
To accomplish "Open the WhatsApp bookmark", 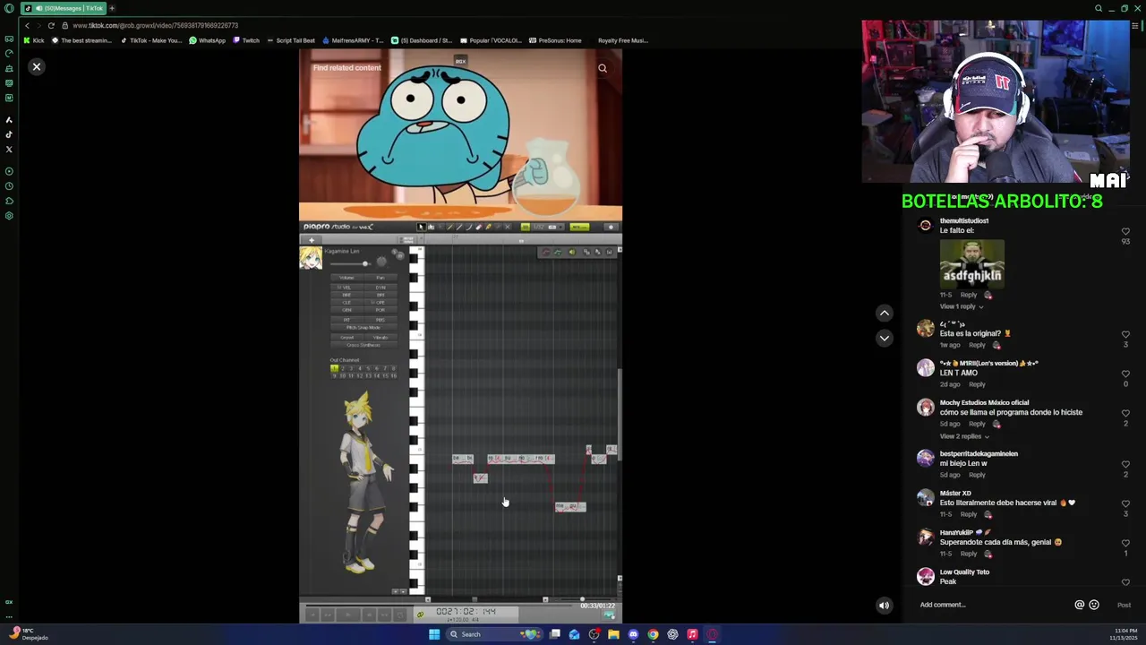I will pos(208,40).
